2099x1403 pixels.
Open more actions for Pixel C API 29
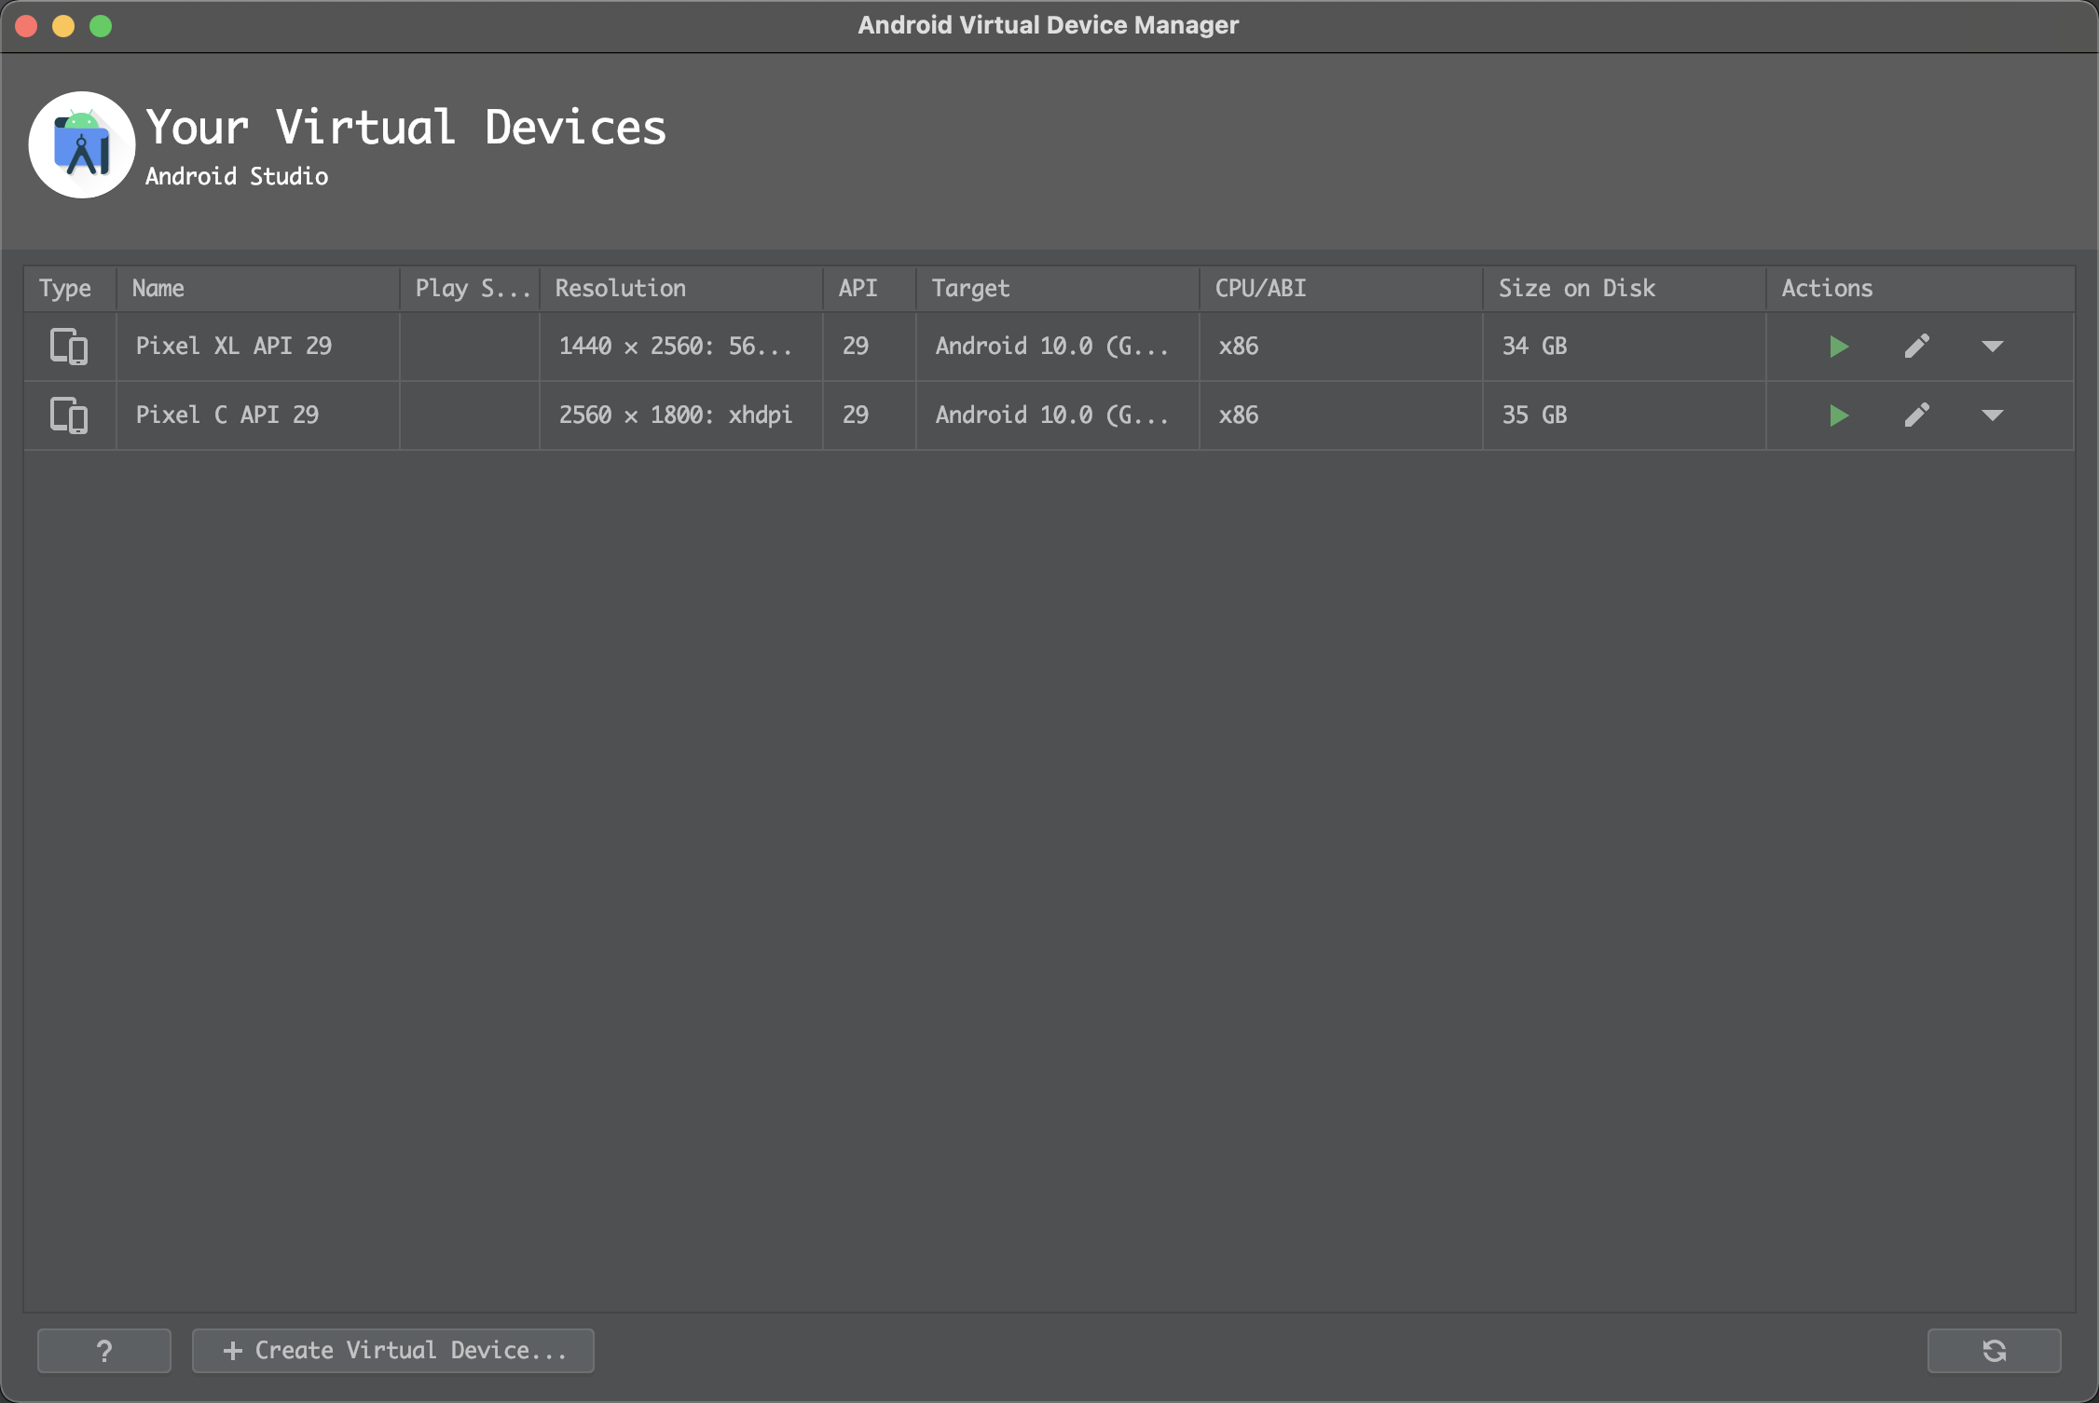pyautogui.click(x=1992, y=415)
